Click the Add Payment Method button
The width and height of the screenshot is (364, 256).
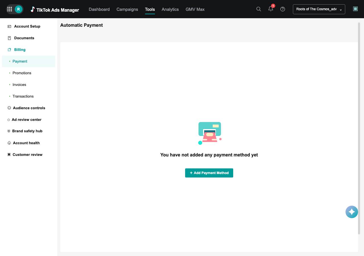209,173
